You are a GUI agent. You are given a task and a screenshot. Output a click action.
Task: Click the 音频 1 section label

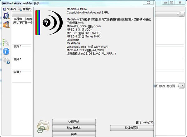pyautogui.click(x=17, y=59)
